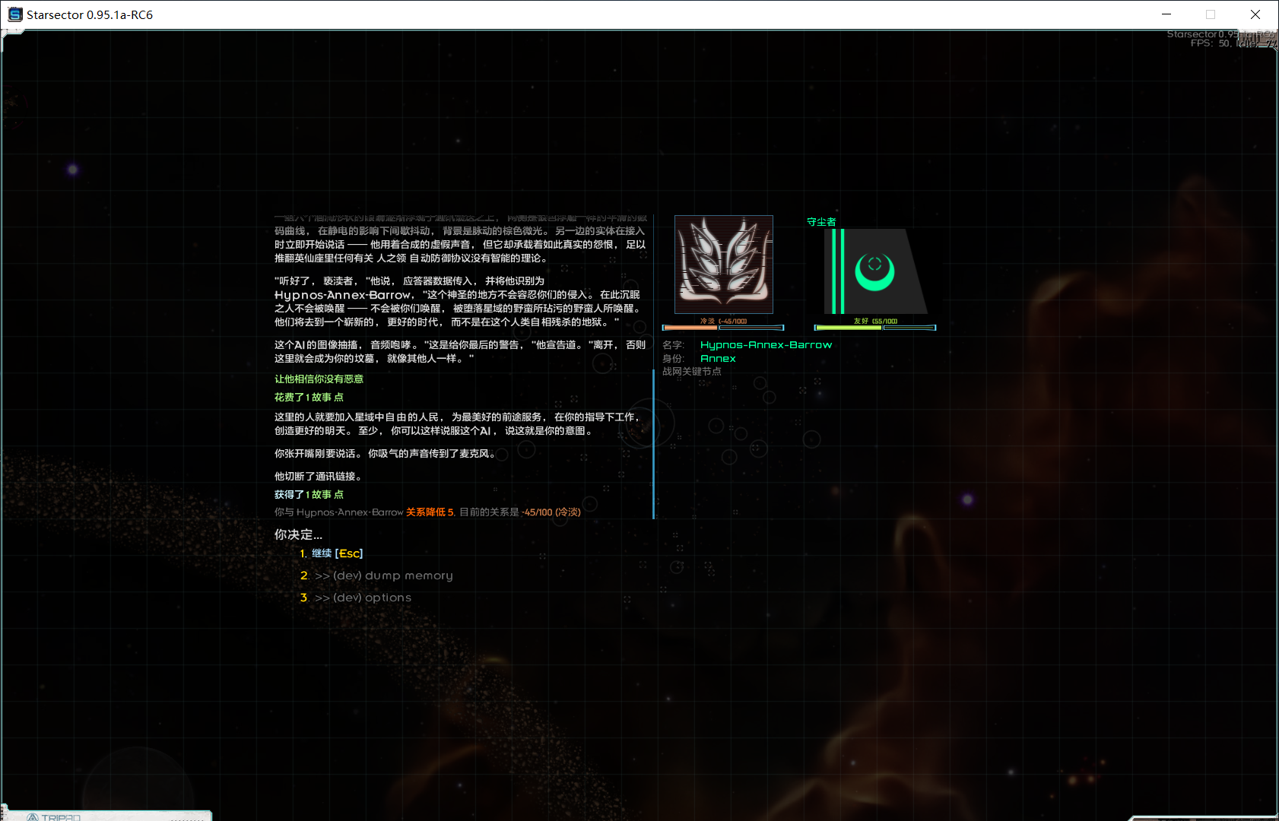1279x821 pixels.
Task: Click the Tri-Tachyon logo on the TriPad
Action: click(33, 817)
